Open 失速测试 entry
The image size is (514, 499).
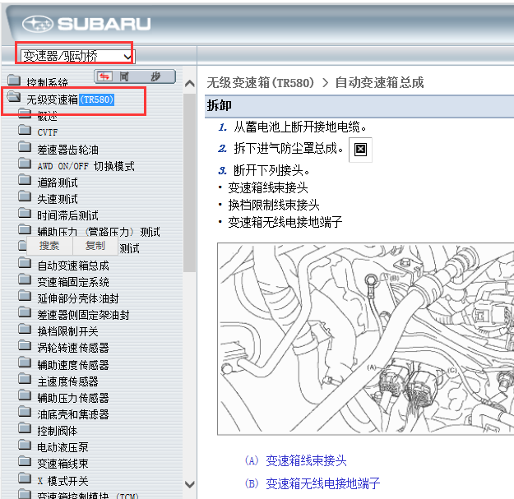pyautogui.click(x=58, y=199)
